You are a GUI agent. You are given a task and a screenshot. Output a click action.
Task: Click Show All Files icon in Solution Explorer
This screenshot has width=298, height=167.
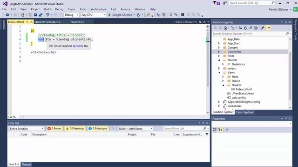click(256, 28)
